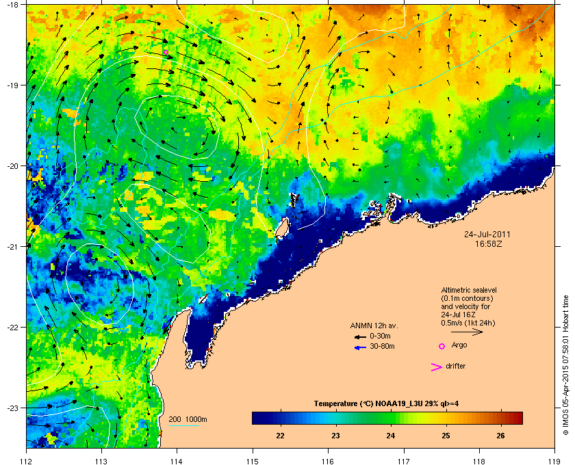Click the 24-Jul 16Z legend line
Image resolution: width=575 pixels, height=465 pixels.
pos(458,315)
